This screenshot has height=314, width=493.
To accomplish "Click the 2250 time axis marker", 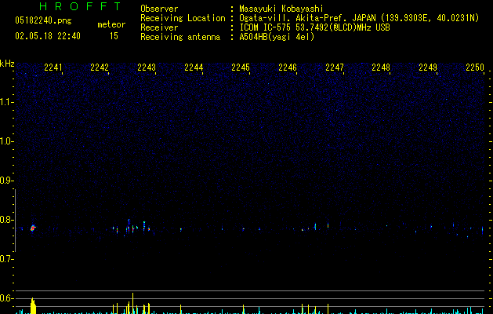I will tap(475, 68).
